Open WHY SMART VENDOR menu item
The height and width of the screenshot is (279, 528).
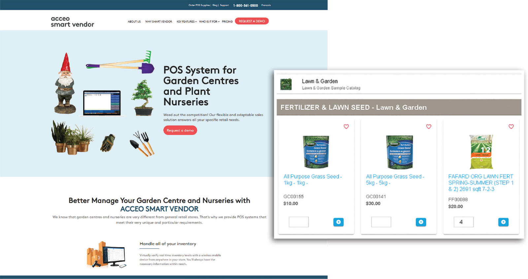[x=159, y=21]
